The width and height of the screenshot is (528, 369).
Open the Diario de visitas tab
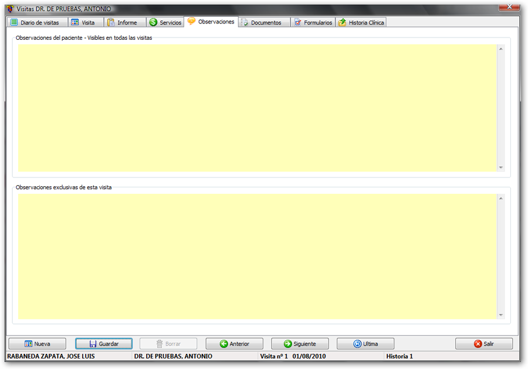coord(35,22)
